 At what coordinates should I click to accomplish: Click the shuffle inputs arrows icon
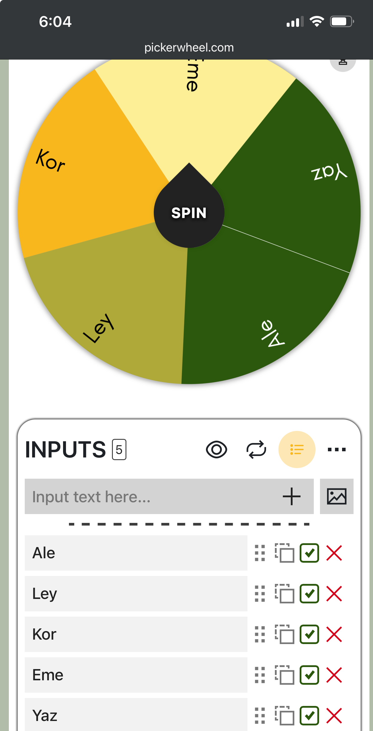coord(256,450)
